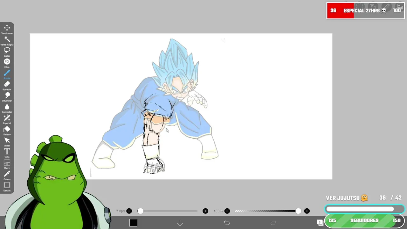
Task: Open the layers panel showing 3
Action: click(x=320, y=222)
